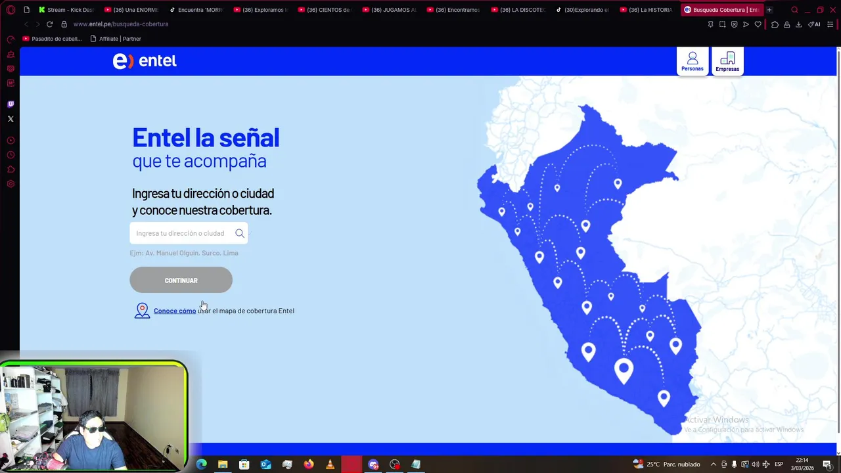Open the AI assistant icon in browser toolbar

click(x=815, y=24)
